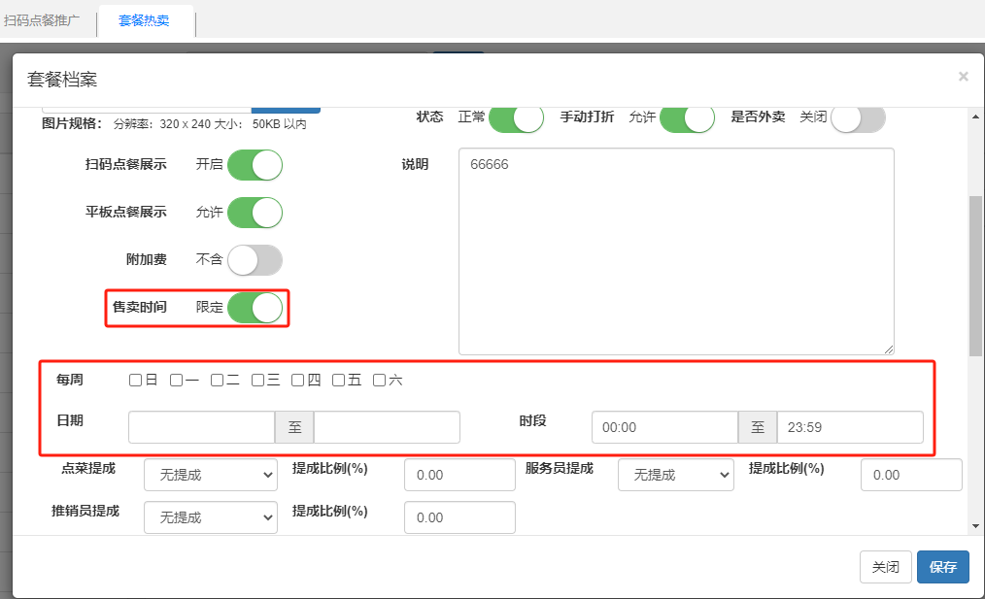Click the 关闭 button

point(885,567)
